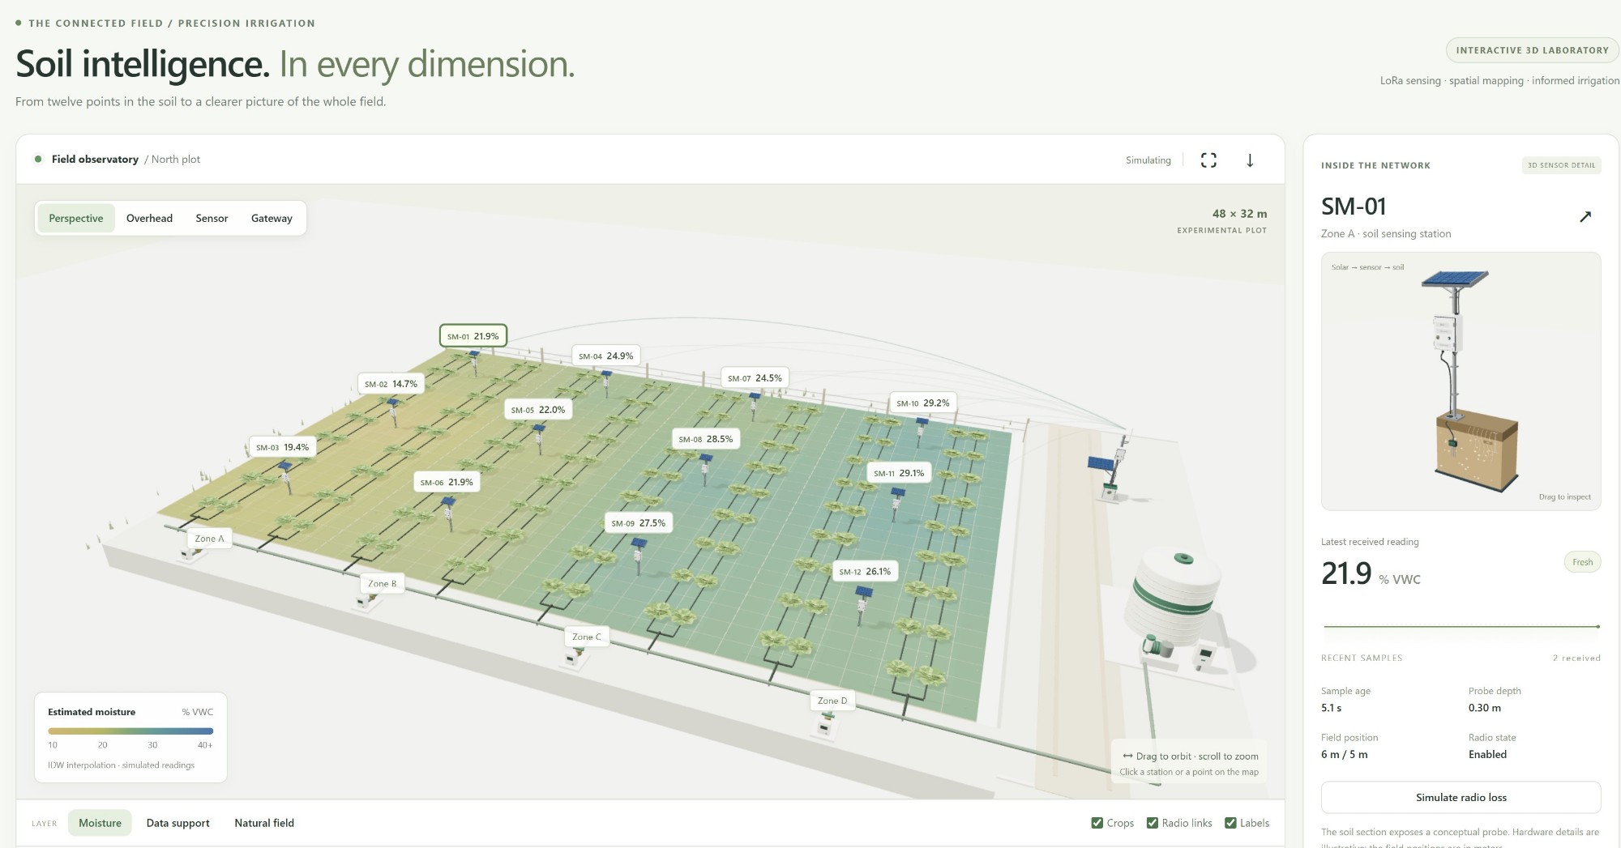The image size is (1621, 848).
Task: Select sensor station SM-04 label
Action: pyautogui.click(x=605, y=356)
